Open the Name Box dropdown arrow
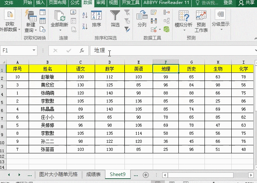 coord(34,51)
